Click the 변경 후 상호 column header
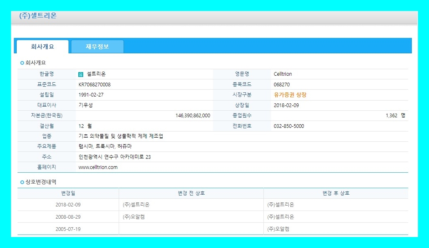The height and width of the screenshot is (248, 429). (336, 193)
